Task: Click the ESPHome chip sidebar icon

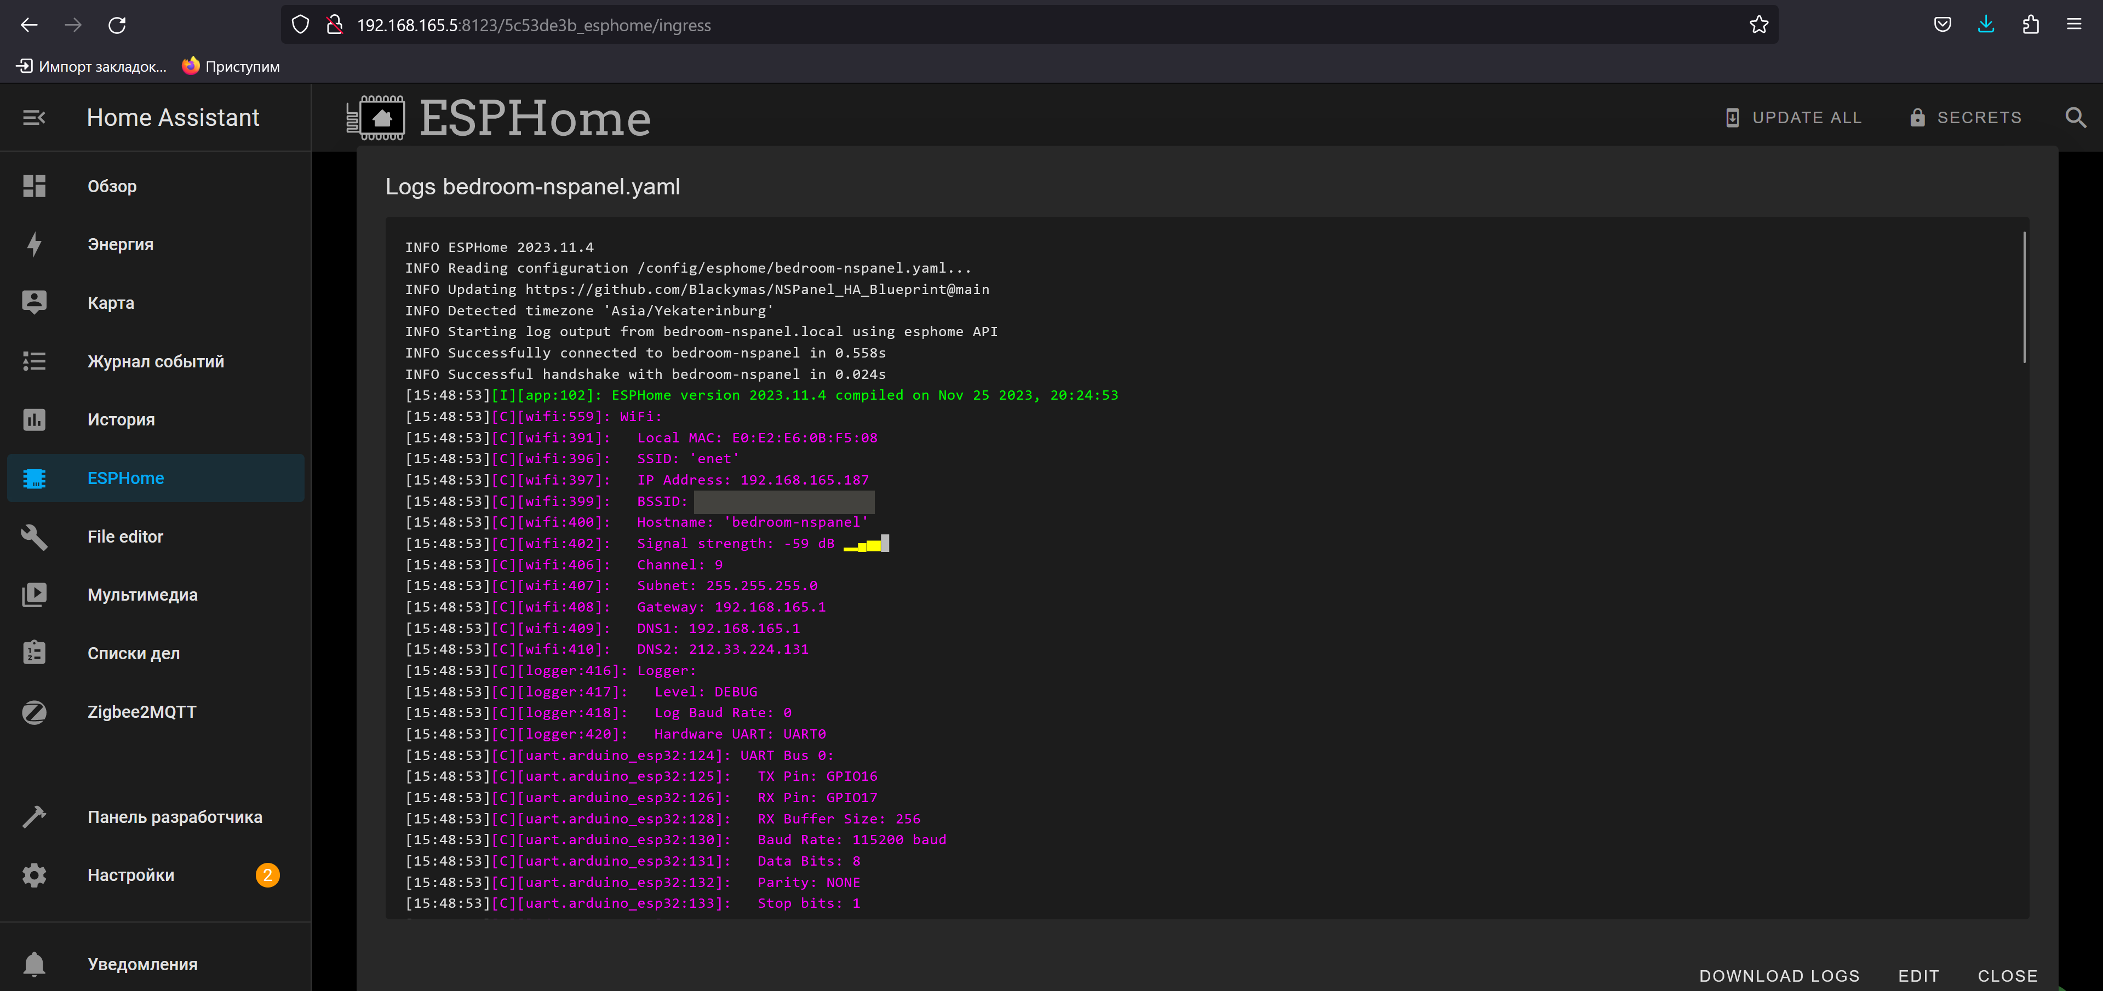Action: point(35,478)
